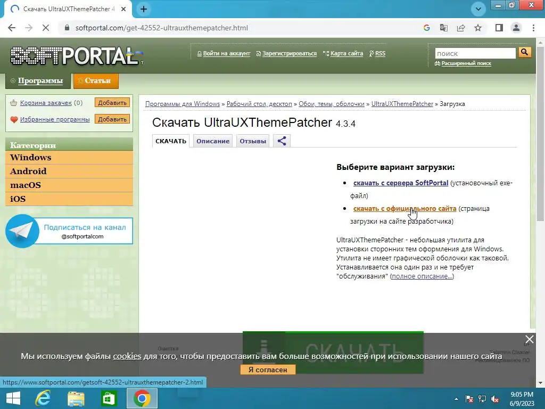545x409 pixels.
Task: Open Войти на аккаунт link
Action: tap(226, 54)
